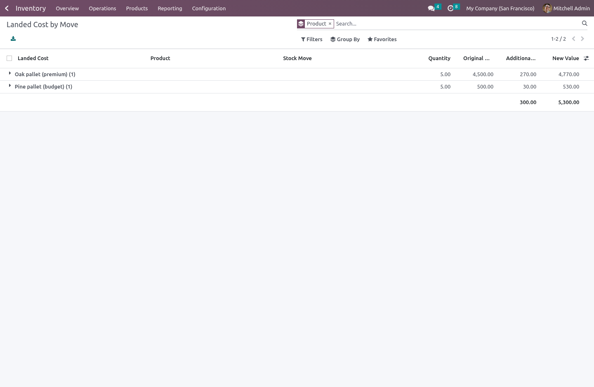This screenshot has height=387, width=594.
Task: Sort by Product column header
Action: (160, 58)
